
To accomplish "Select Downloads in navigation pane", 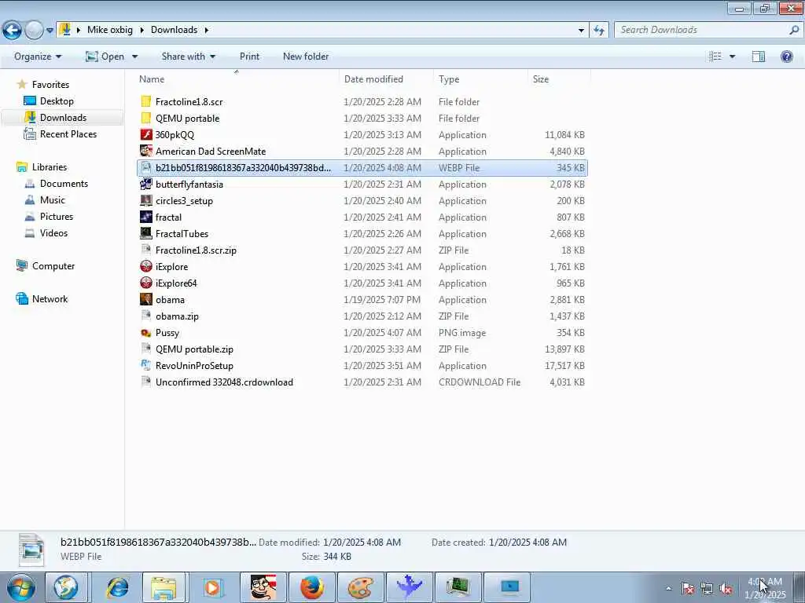I will 63,118.
